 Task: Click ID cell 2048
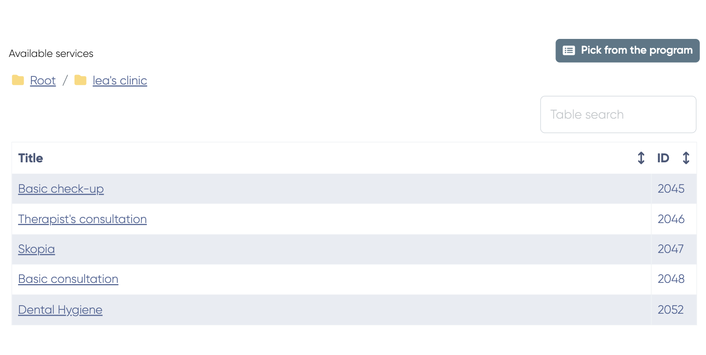pyautogui.click(x=671, y=279)
